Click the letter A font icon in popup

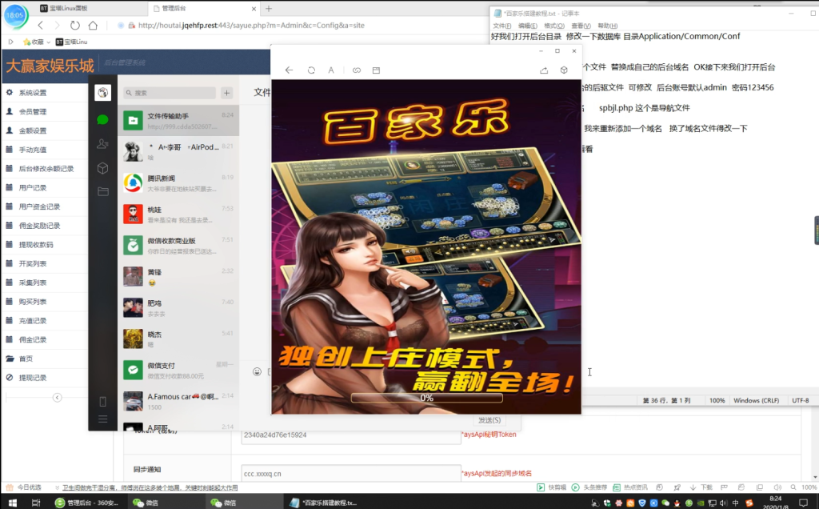point(331,70)
